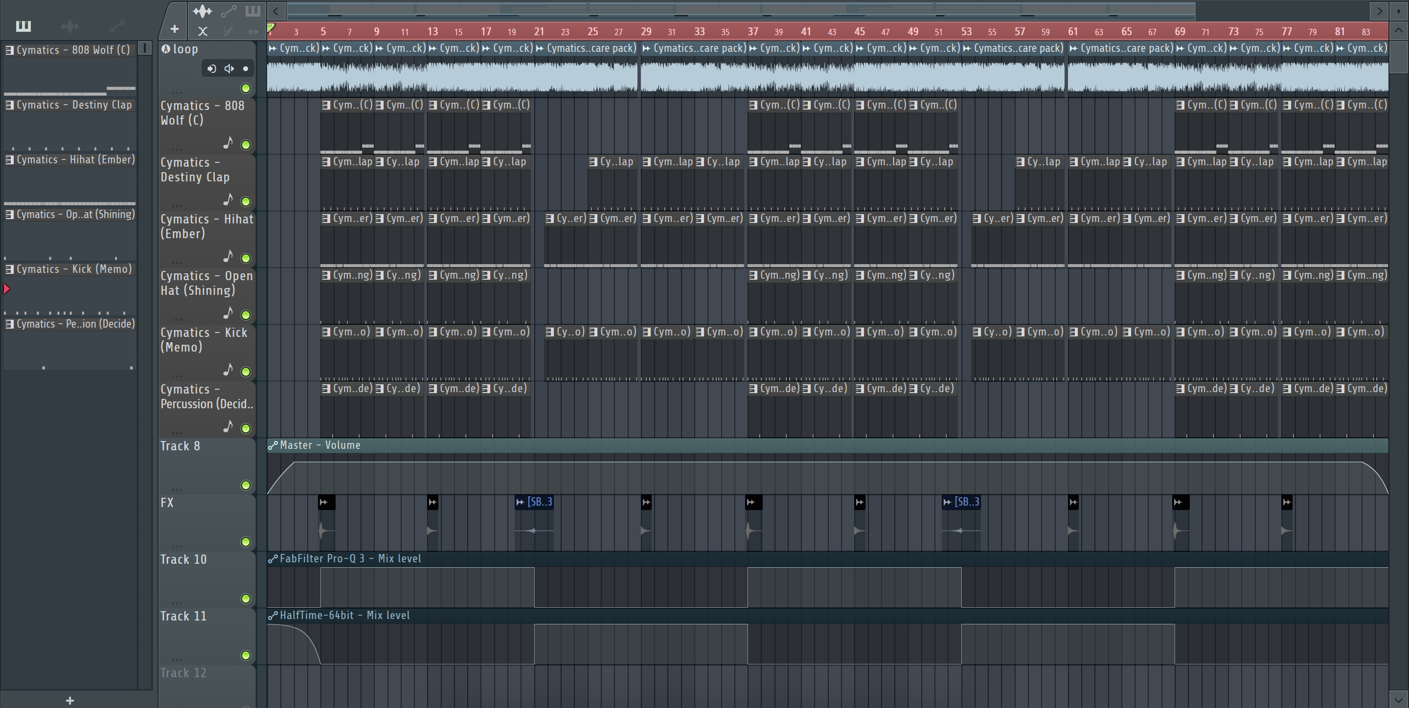Image resolution: width=1409 pixels, height=708 pixels.
Task: Arm recording dot on loop track
Action: [246, 68]
